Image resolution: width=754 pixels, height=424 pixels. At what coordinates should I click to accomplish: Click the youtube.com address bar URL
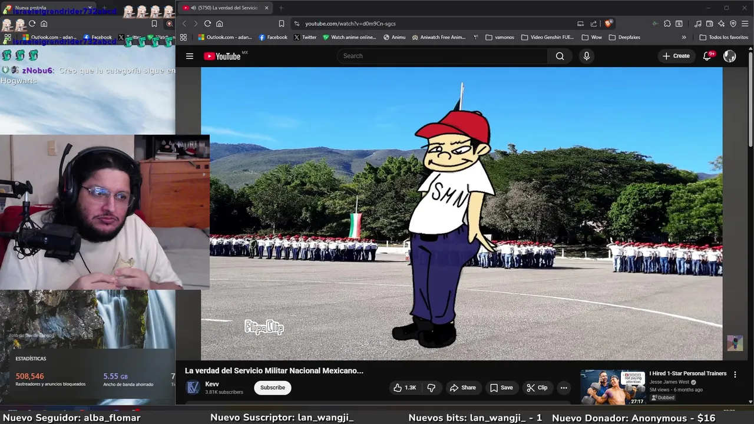(x=350, y=24)
